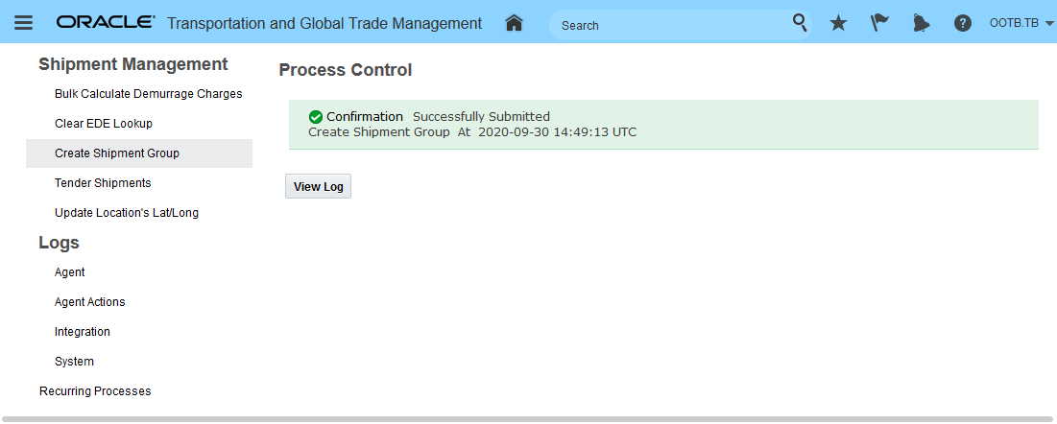
Task: Open the Agent log link
Action: tap(70, 272)
